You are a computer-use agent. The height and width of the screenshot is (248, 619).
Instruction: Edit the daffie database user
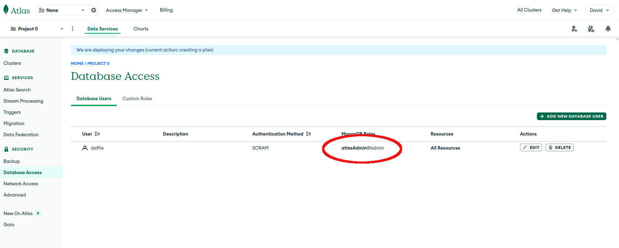[531, 147]
